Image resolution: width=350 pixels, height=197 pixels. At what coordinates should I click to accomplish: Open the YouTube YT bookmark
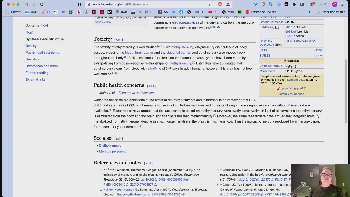point(213,12)
